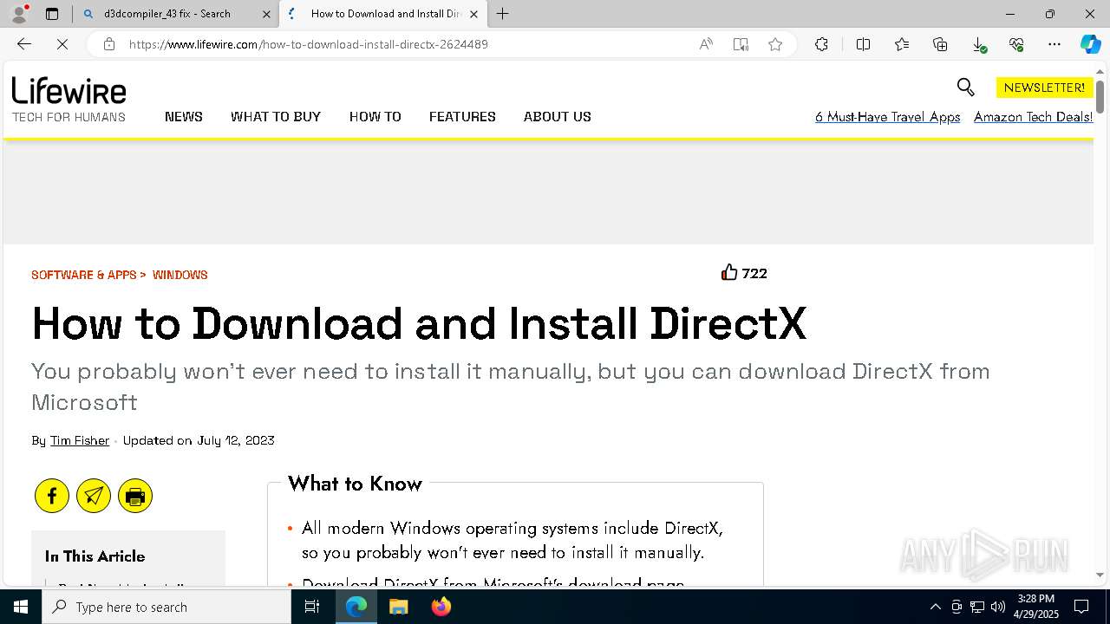Open author Tim Fisher's profile

tap(80, 440)
